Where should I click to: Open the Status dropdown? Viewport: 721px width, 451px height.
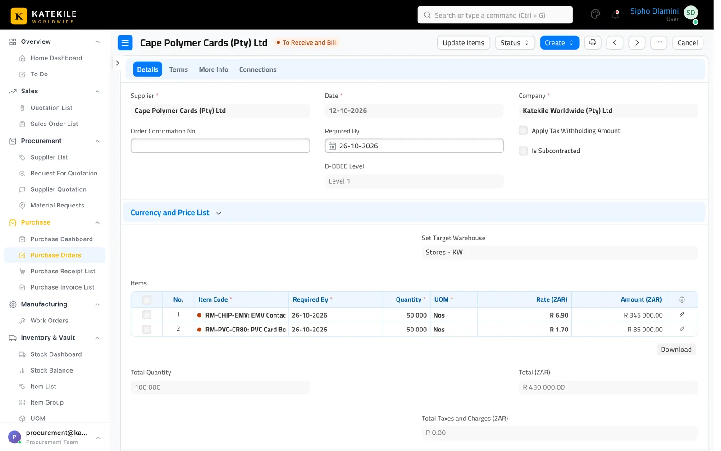coord(515,42)
